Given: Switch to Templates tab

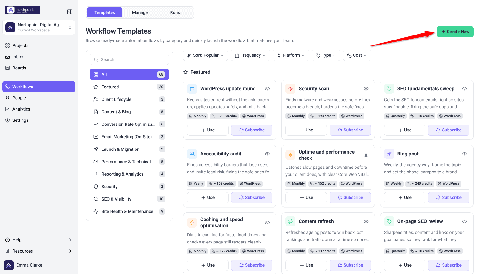Looking at the screenshot, I should (x=105, y=12).
